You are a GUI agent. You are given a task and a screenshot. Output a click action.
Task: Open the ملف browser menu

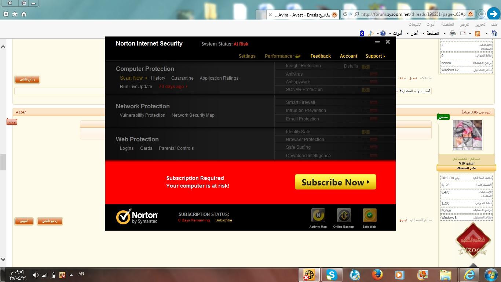click(x=494, y=24)
